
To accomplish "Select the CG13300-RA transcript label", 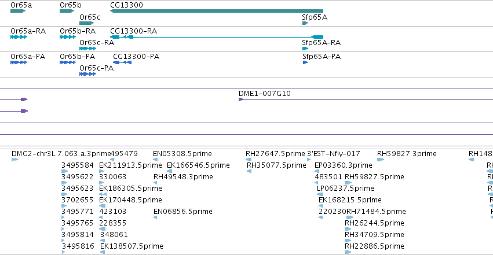I will (x=134, y=31).
